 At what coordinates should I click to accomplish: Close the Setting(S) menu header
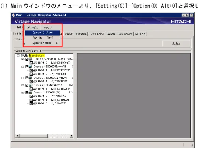point(32,27)
